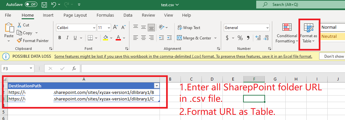Image resolution: width=345 pixels, height=120 pixels.
Task: Open Font group dialog launcher
Action: pyautogui.click(x=127, y=49)
